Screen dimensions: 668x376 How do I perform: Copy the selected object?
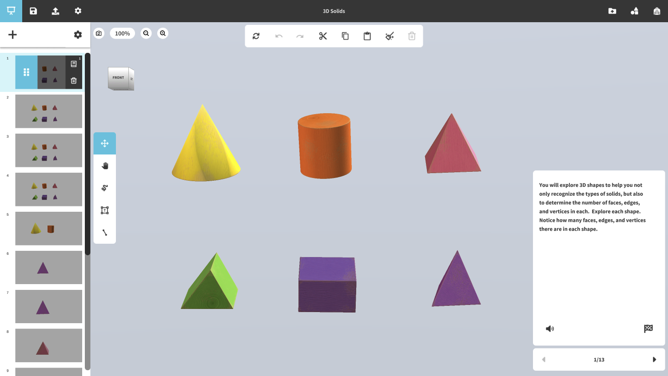tap(345, 36)
